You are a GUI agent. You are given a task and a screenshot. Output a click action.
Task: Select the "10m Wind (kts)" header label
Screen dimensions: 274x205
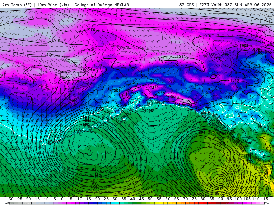[53, 5]
